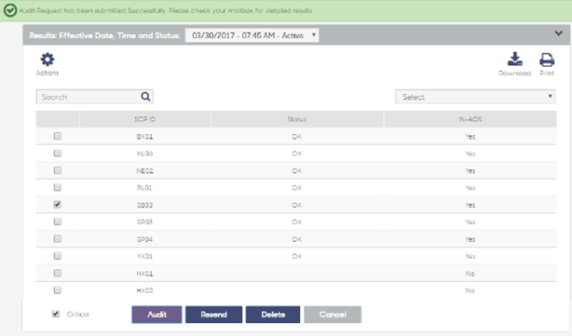Click the Cancel button
The height and width of the screenshot is (336, 572).
pyautogui.click(x=333, y=315)
